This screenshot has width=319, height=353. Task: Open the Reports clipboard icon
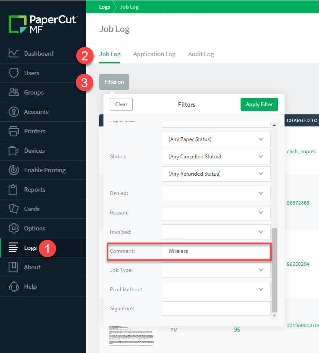tap(13, 189)
